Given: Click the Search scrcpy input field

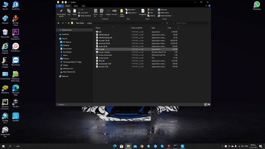Looking at the screenshot, I should tap(190, 23).
